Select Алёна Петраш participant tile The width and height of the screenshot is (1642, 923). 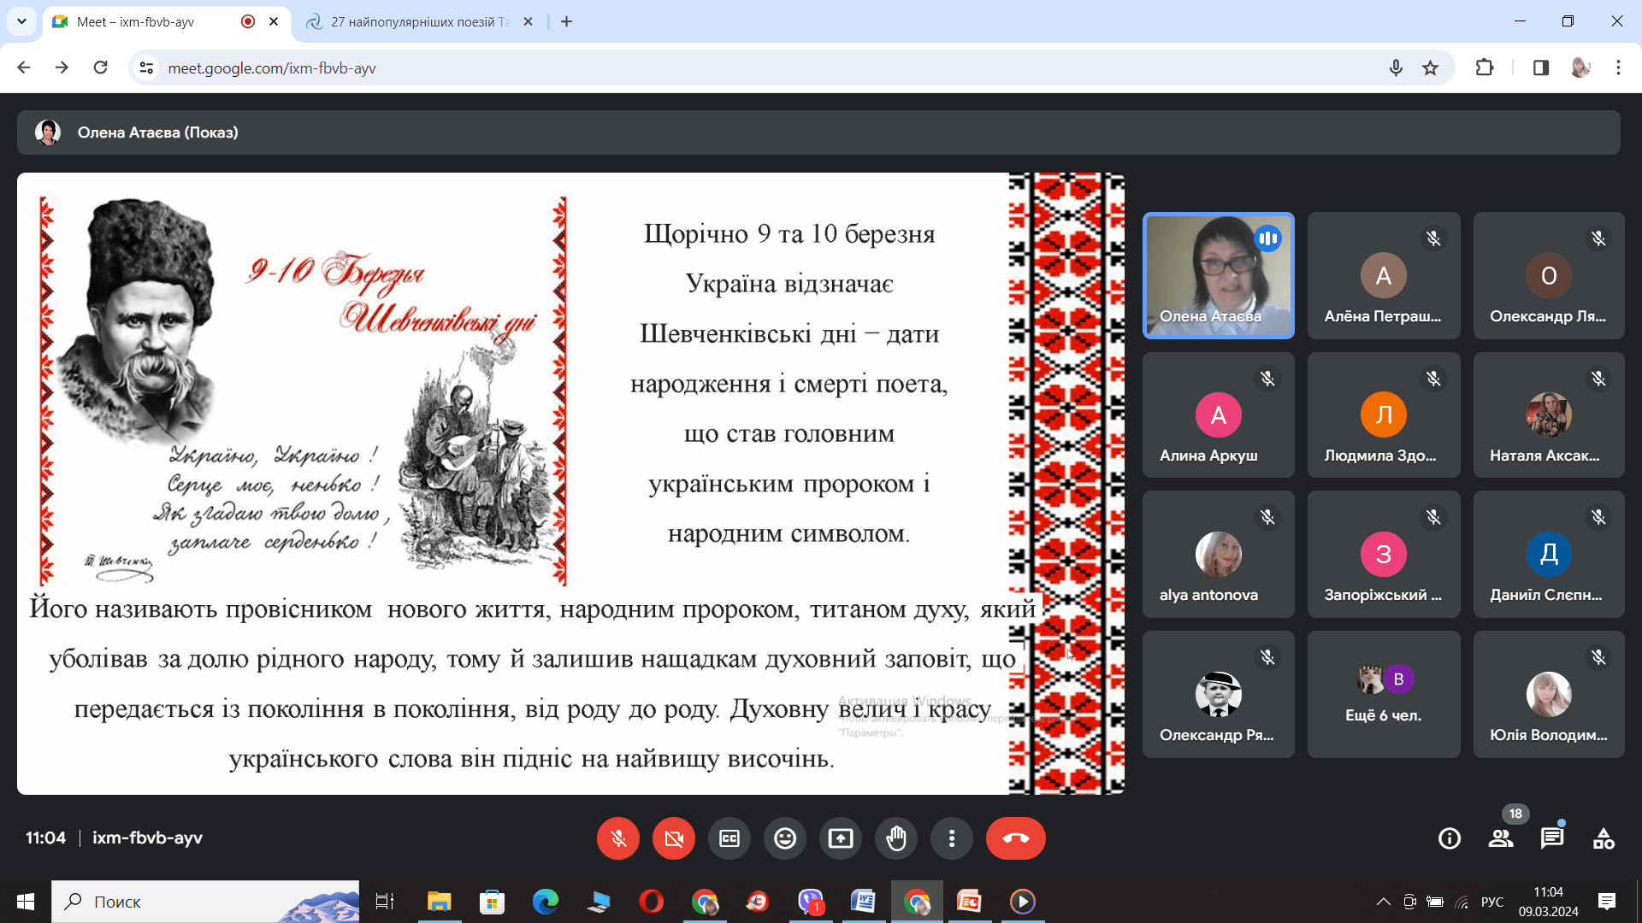click(1384, 275)
